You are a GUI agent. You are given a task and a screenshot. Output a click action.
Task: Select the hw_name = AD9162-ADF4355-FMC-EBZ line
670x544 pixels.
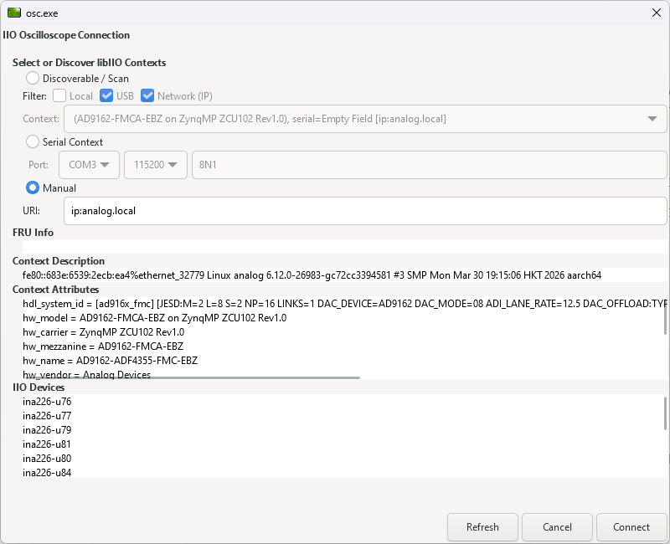[x=111, y=361]
